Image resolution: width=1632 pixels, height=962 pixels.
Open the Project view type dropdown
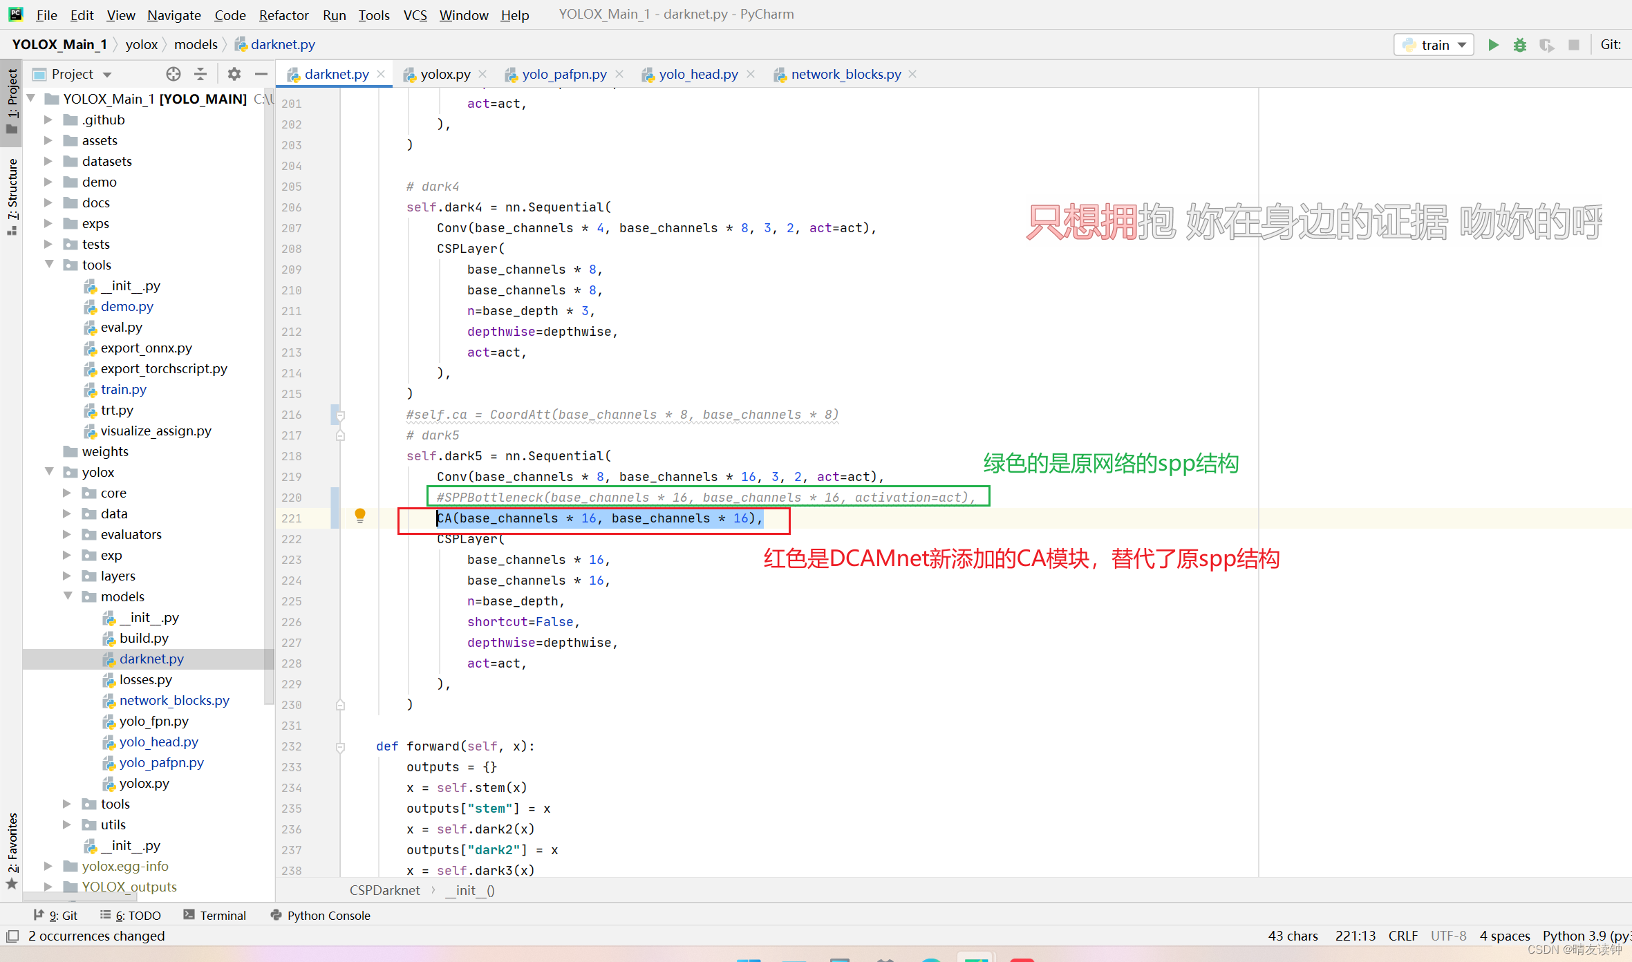73,74
